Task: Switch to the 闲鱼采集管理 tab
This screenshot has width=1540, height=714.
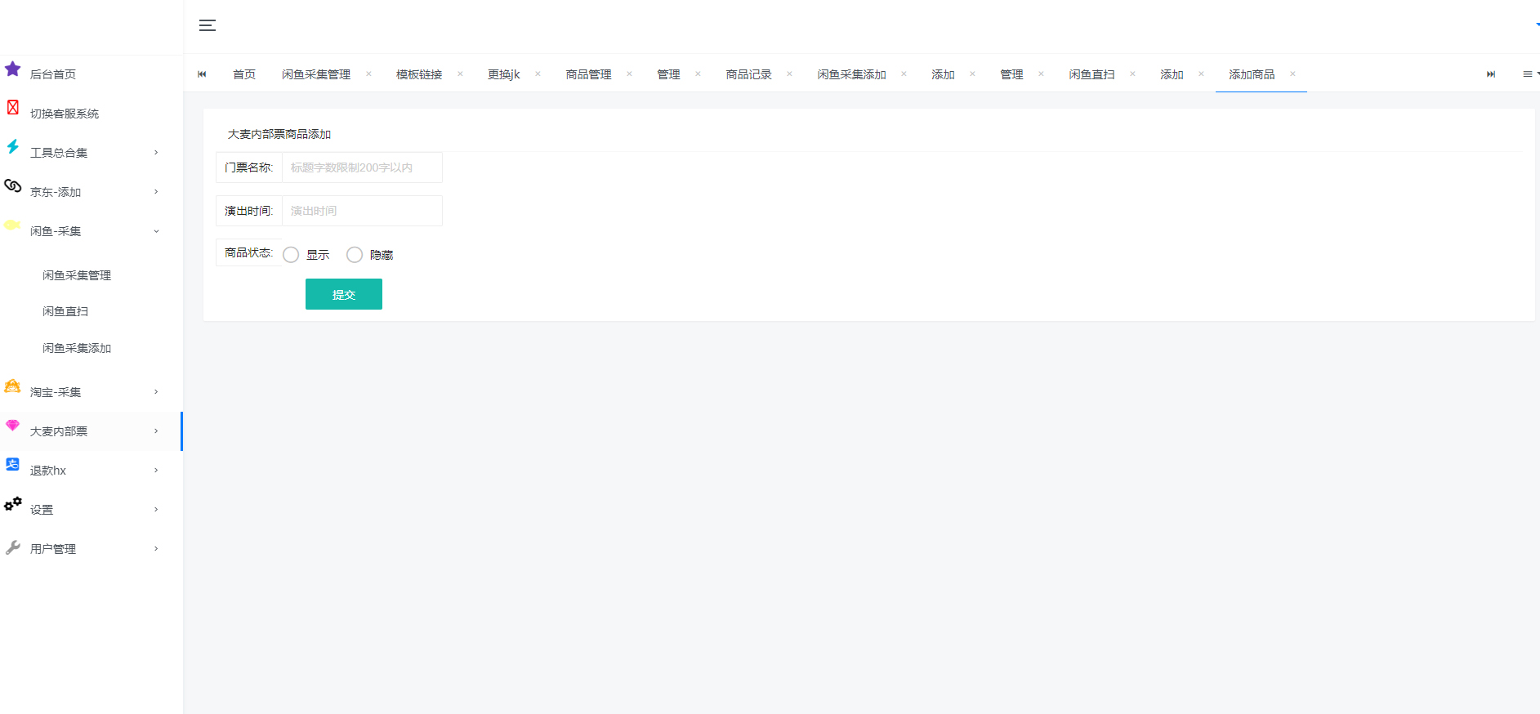Action: (316, 74)
